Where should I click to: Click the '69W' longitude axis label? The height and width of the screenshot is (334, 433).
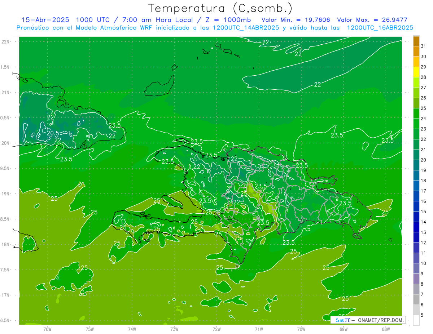344,329
